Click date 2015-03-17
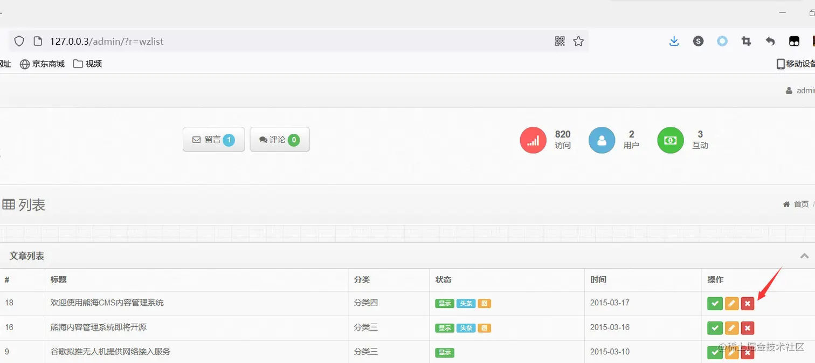Viewport: 815px width, 363px height. point(610,303)
